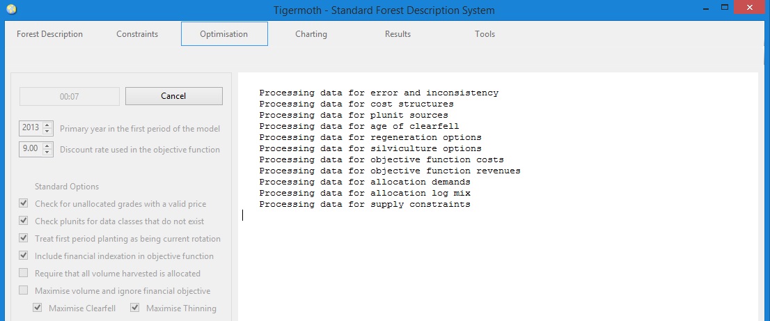Image resolution: width=770 pixels, height=321 pixels.
Task: Decrease the primary year spinner value
Action: (x=47, y=132)
